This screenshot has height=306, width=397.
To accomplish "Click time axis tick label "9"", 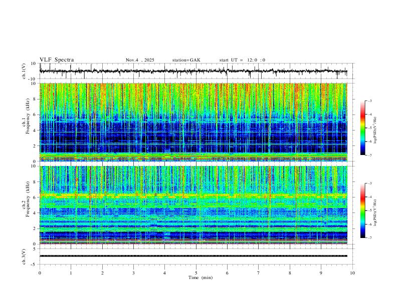I will [321, 273].
